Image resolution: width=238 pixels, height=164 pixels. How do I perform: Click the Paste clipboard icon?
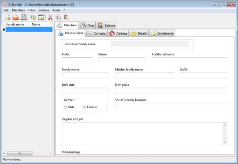[66, 18]
